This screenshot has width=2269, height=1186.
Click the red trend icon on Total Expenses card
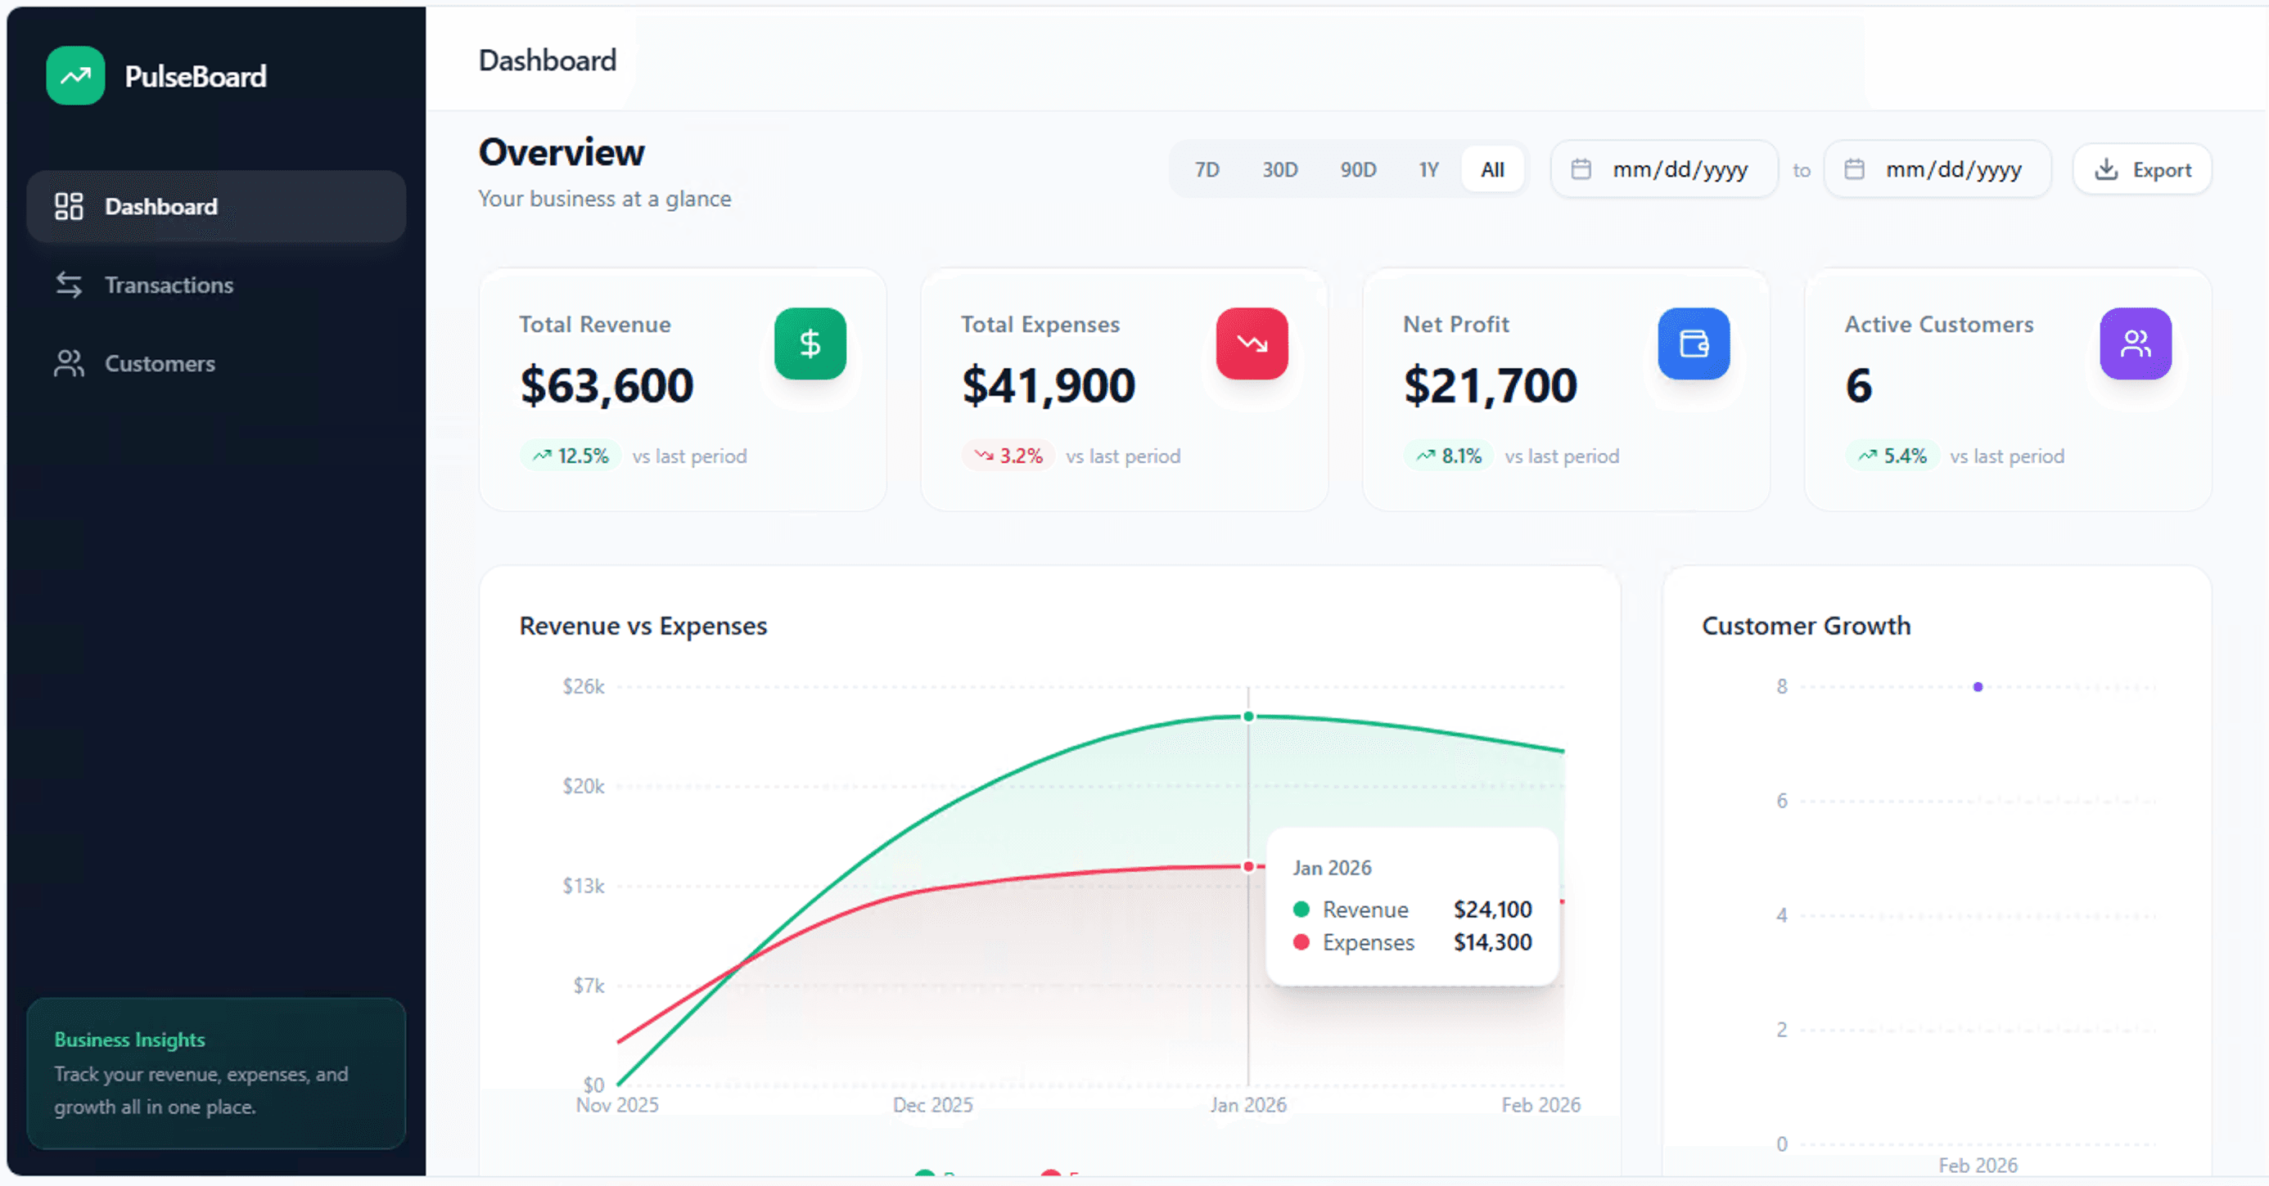1252,344
